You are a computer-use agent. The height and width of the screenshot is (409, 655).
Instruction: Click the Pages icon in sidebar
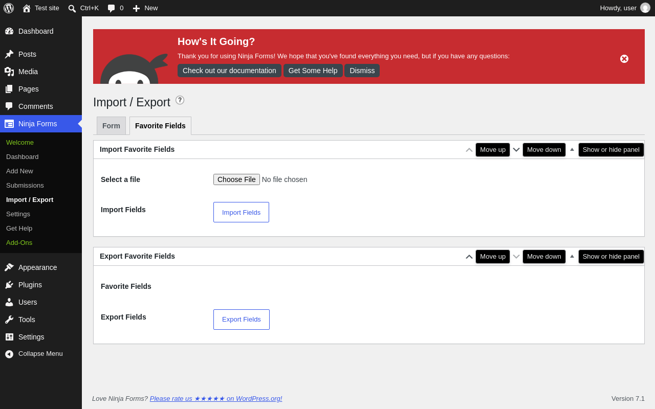click(9, 89)
